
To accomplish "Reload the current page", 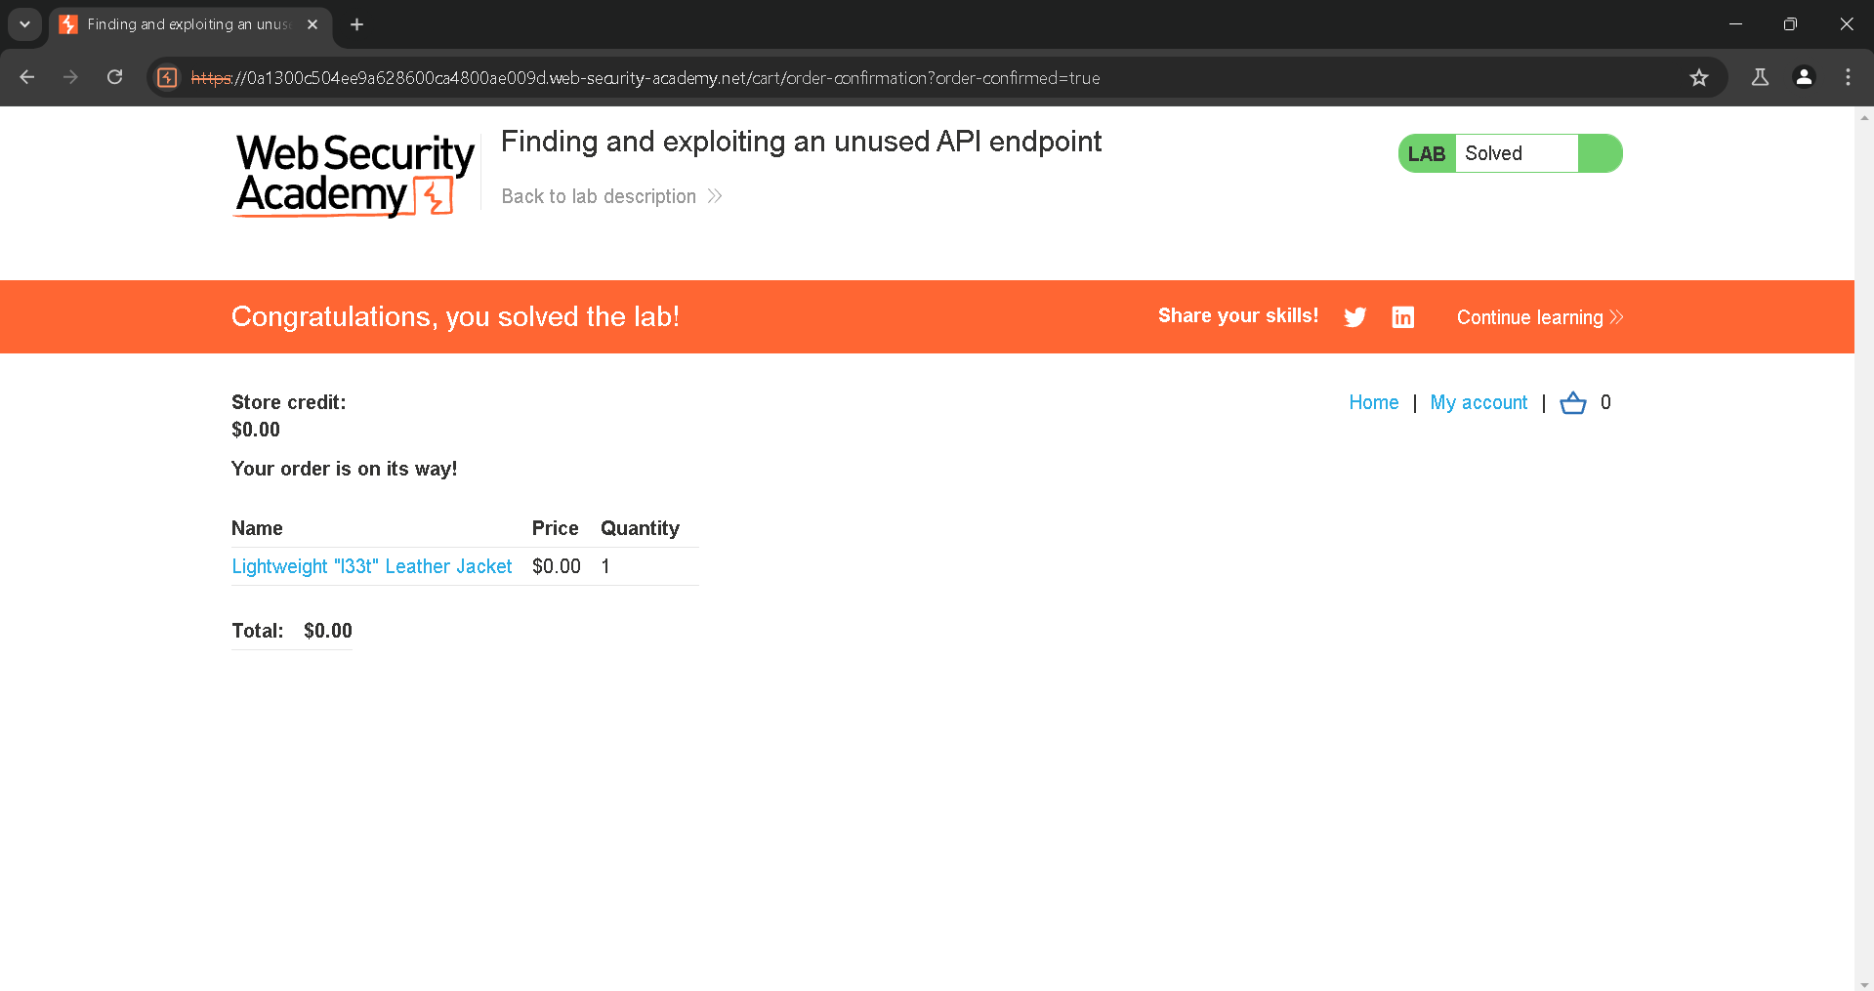I will pyautogui.click(x=115, y=78).
